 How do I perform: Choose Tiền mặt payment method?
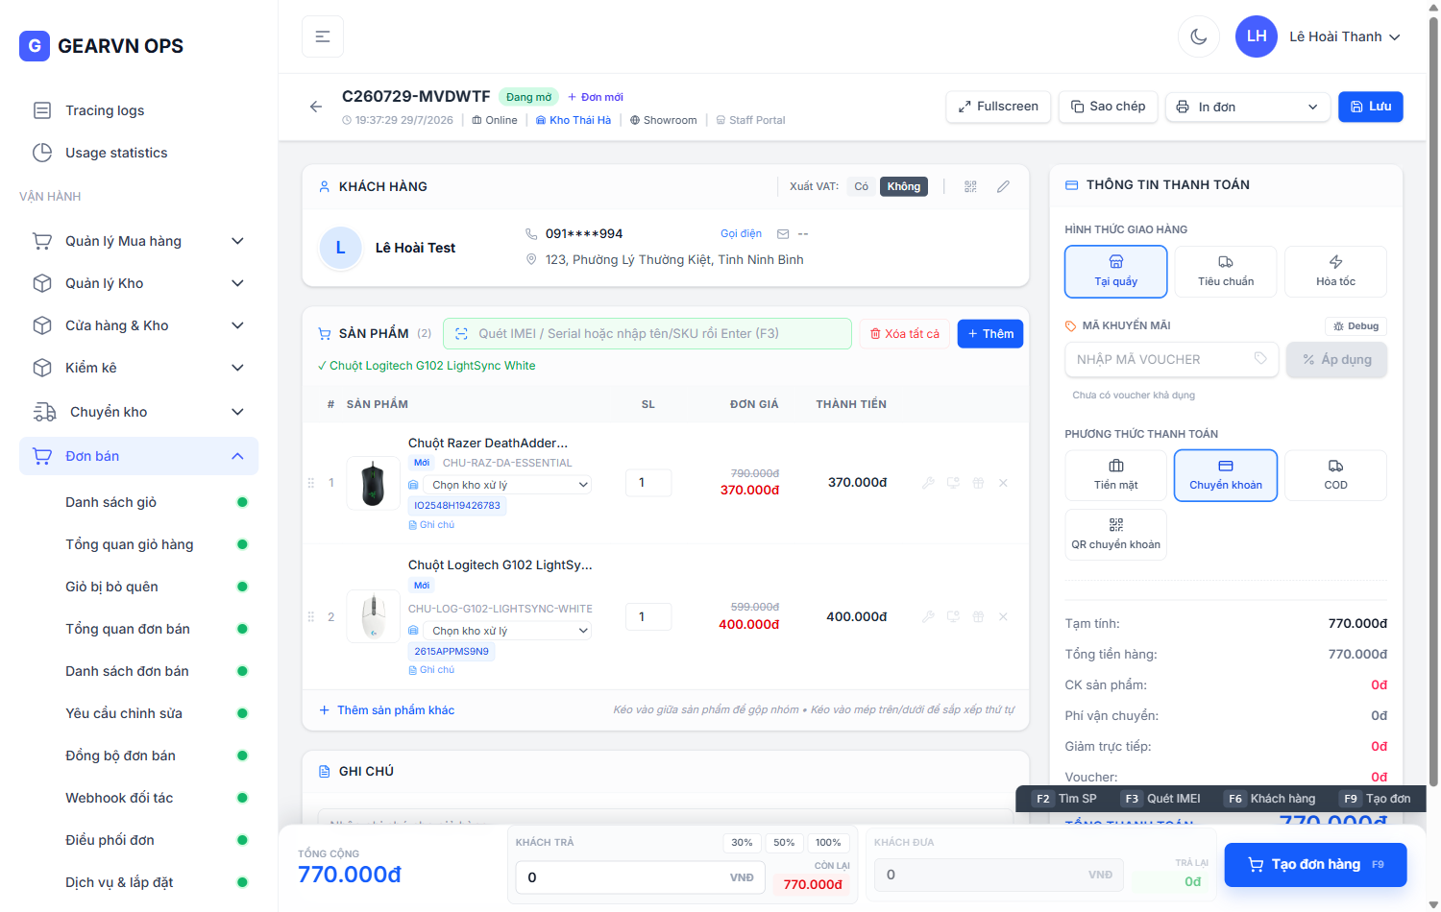pos(1116,475)
